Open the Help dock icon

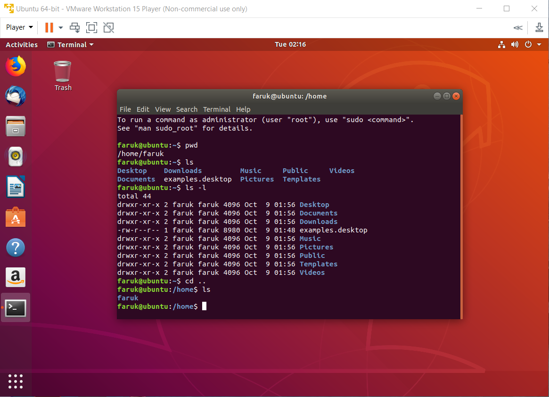(16, 248)
